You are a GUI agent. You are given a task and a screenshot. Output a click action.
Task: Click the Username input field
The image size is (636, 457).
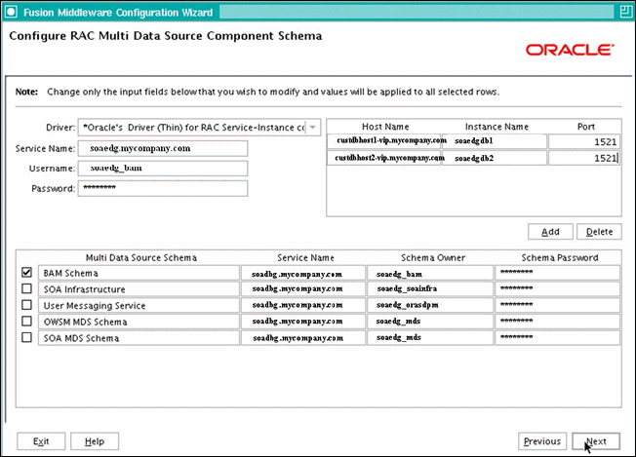click(x=163, y=169)
